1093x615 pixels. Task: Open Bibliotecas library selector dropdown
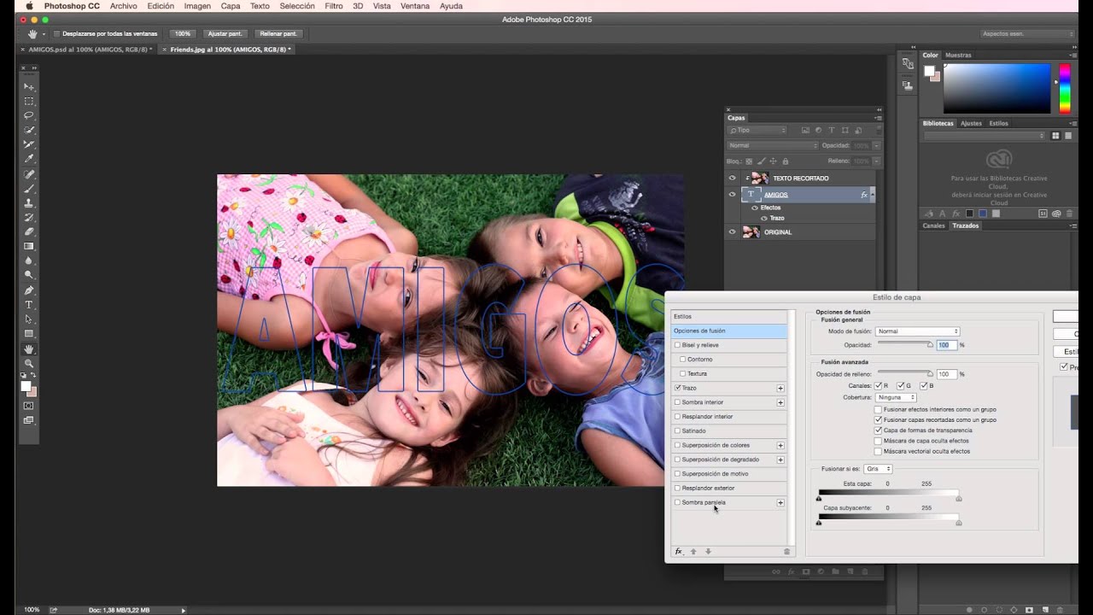coord(985,136)
